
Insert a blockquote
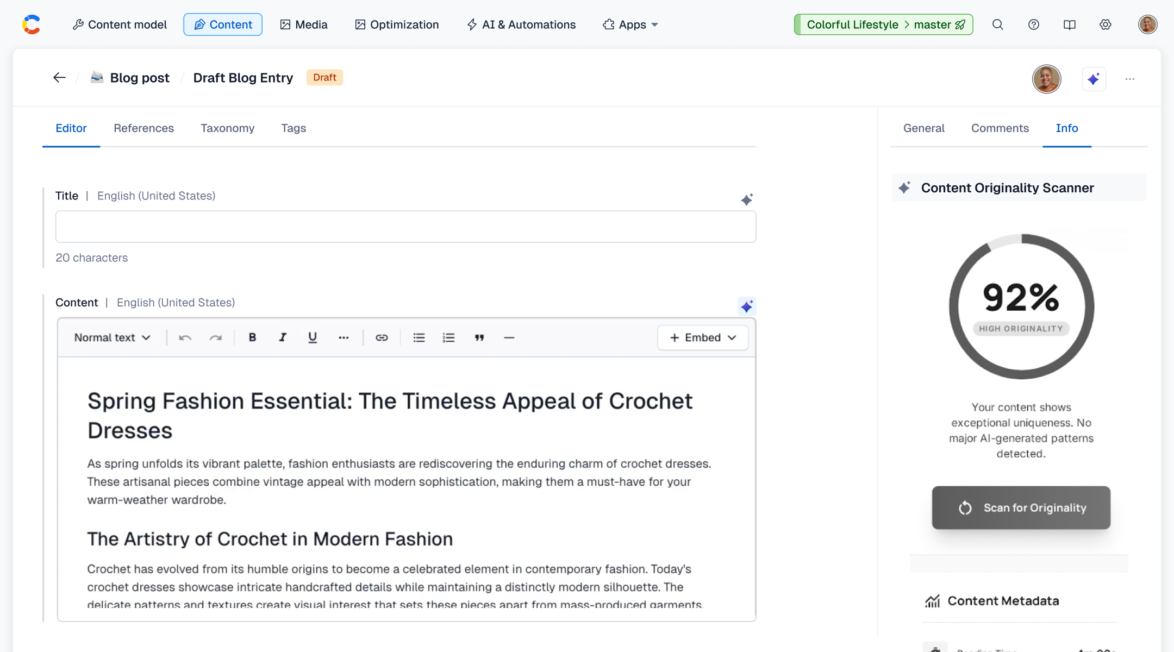[x=479, y=337]
